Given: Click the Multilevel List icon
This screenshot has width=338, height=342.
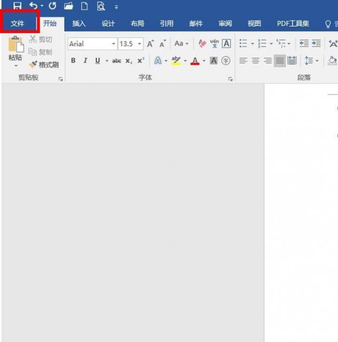Looking at the screenshot, I should click(x=281, y=43).
